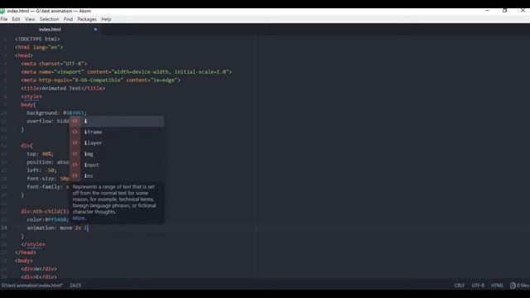The width and height of the screenshot is (530, 298).
Task: Click the Atom app icon in title bar
Action: pyautogui.click(x=2, y=11)
